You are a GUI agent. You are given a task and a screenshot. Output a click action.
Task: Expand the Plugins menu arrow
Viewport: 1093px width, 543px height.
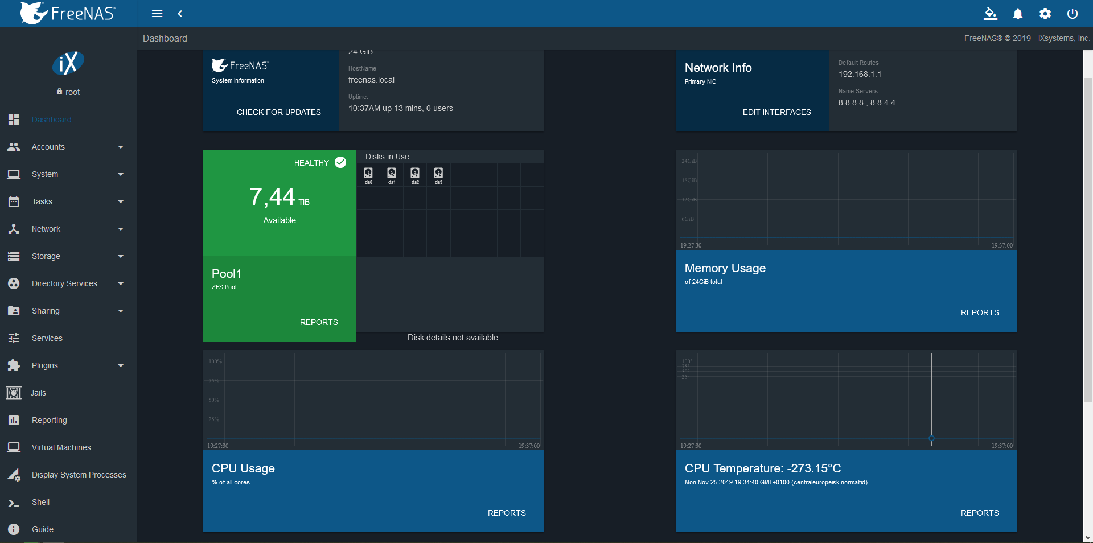click(x=121, y=365)
